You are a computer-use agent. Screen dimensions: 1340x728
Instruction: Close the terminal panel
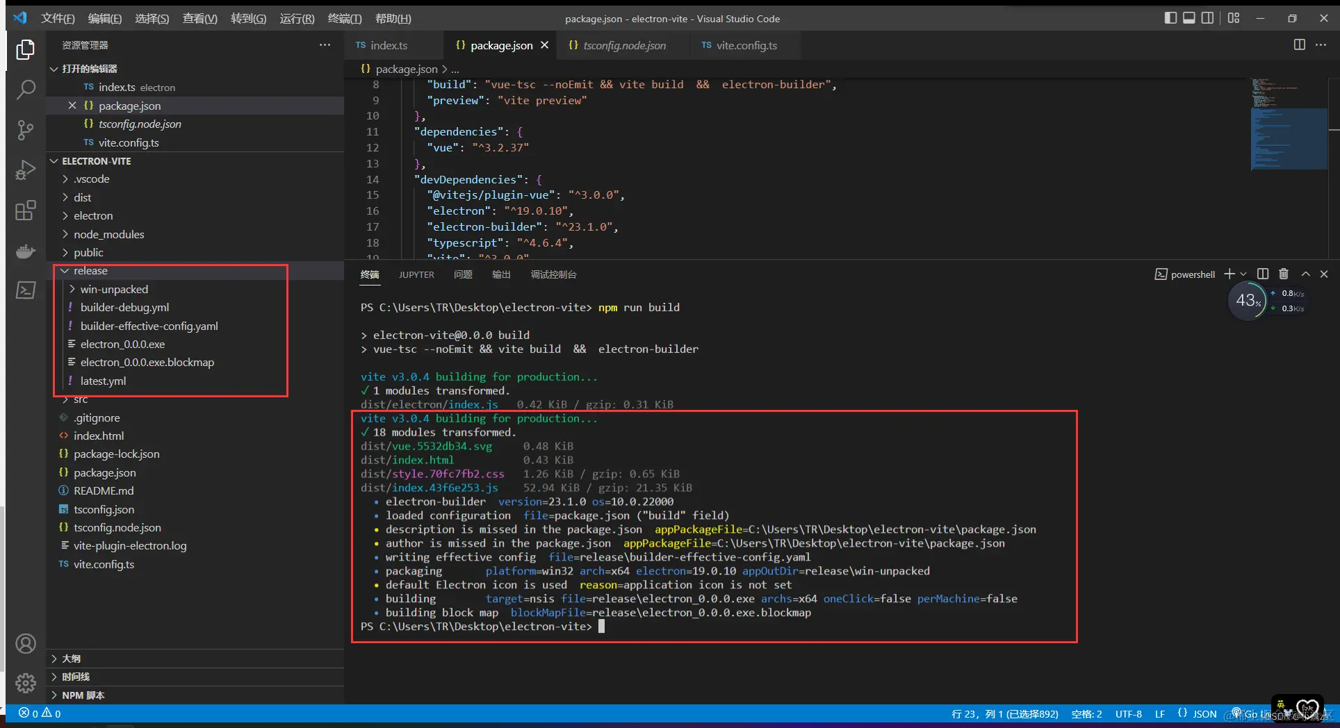coord(1324,274)
